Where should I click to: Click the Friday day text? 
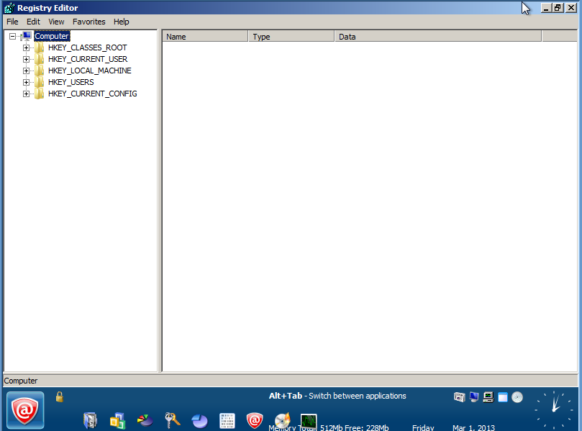(423, 427)
